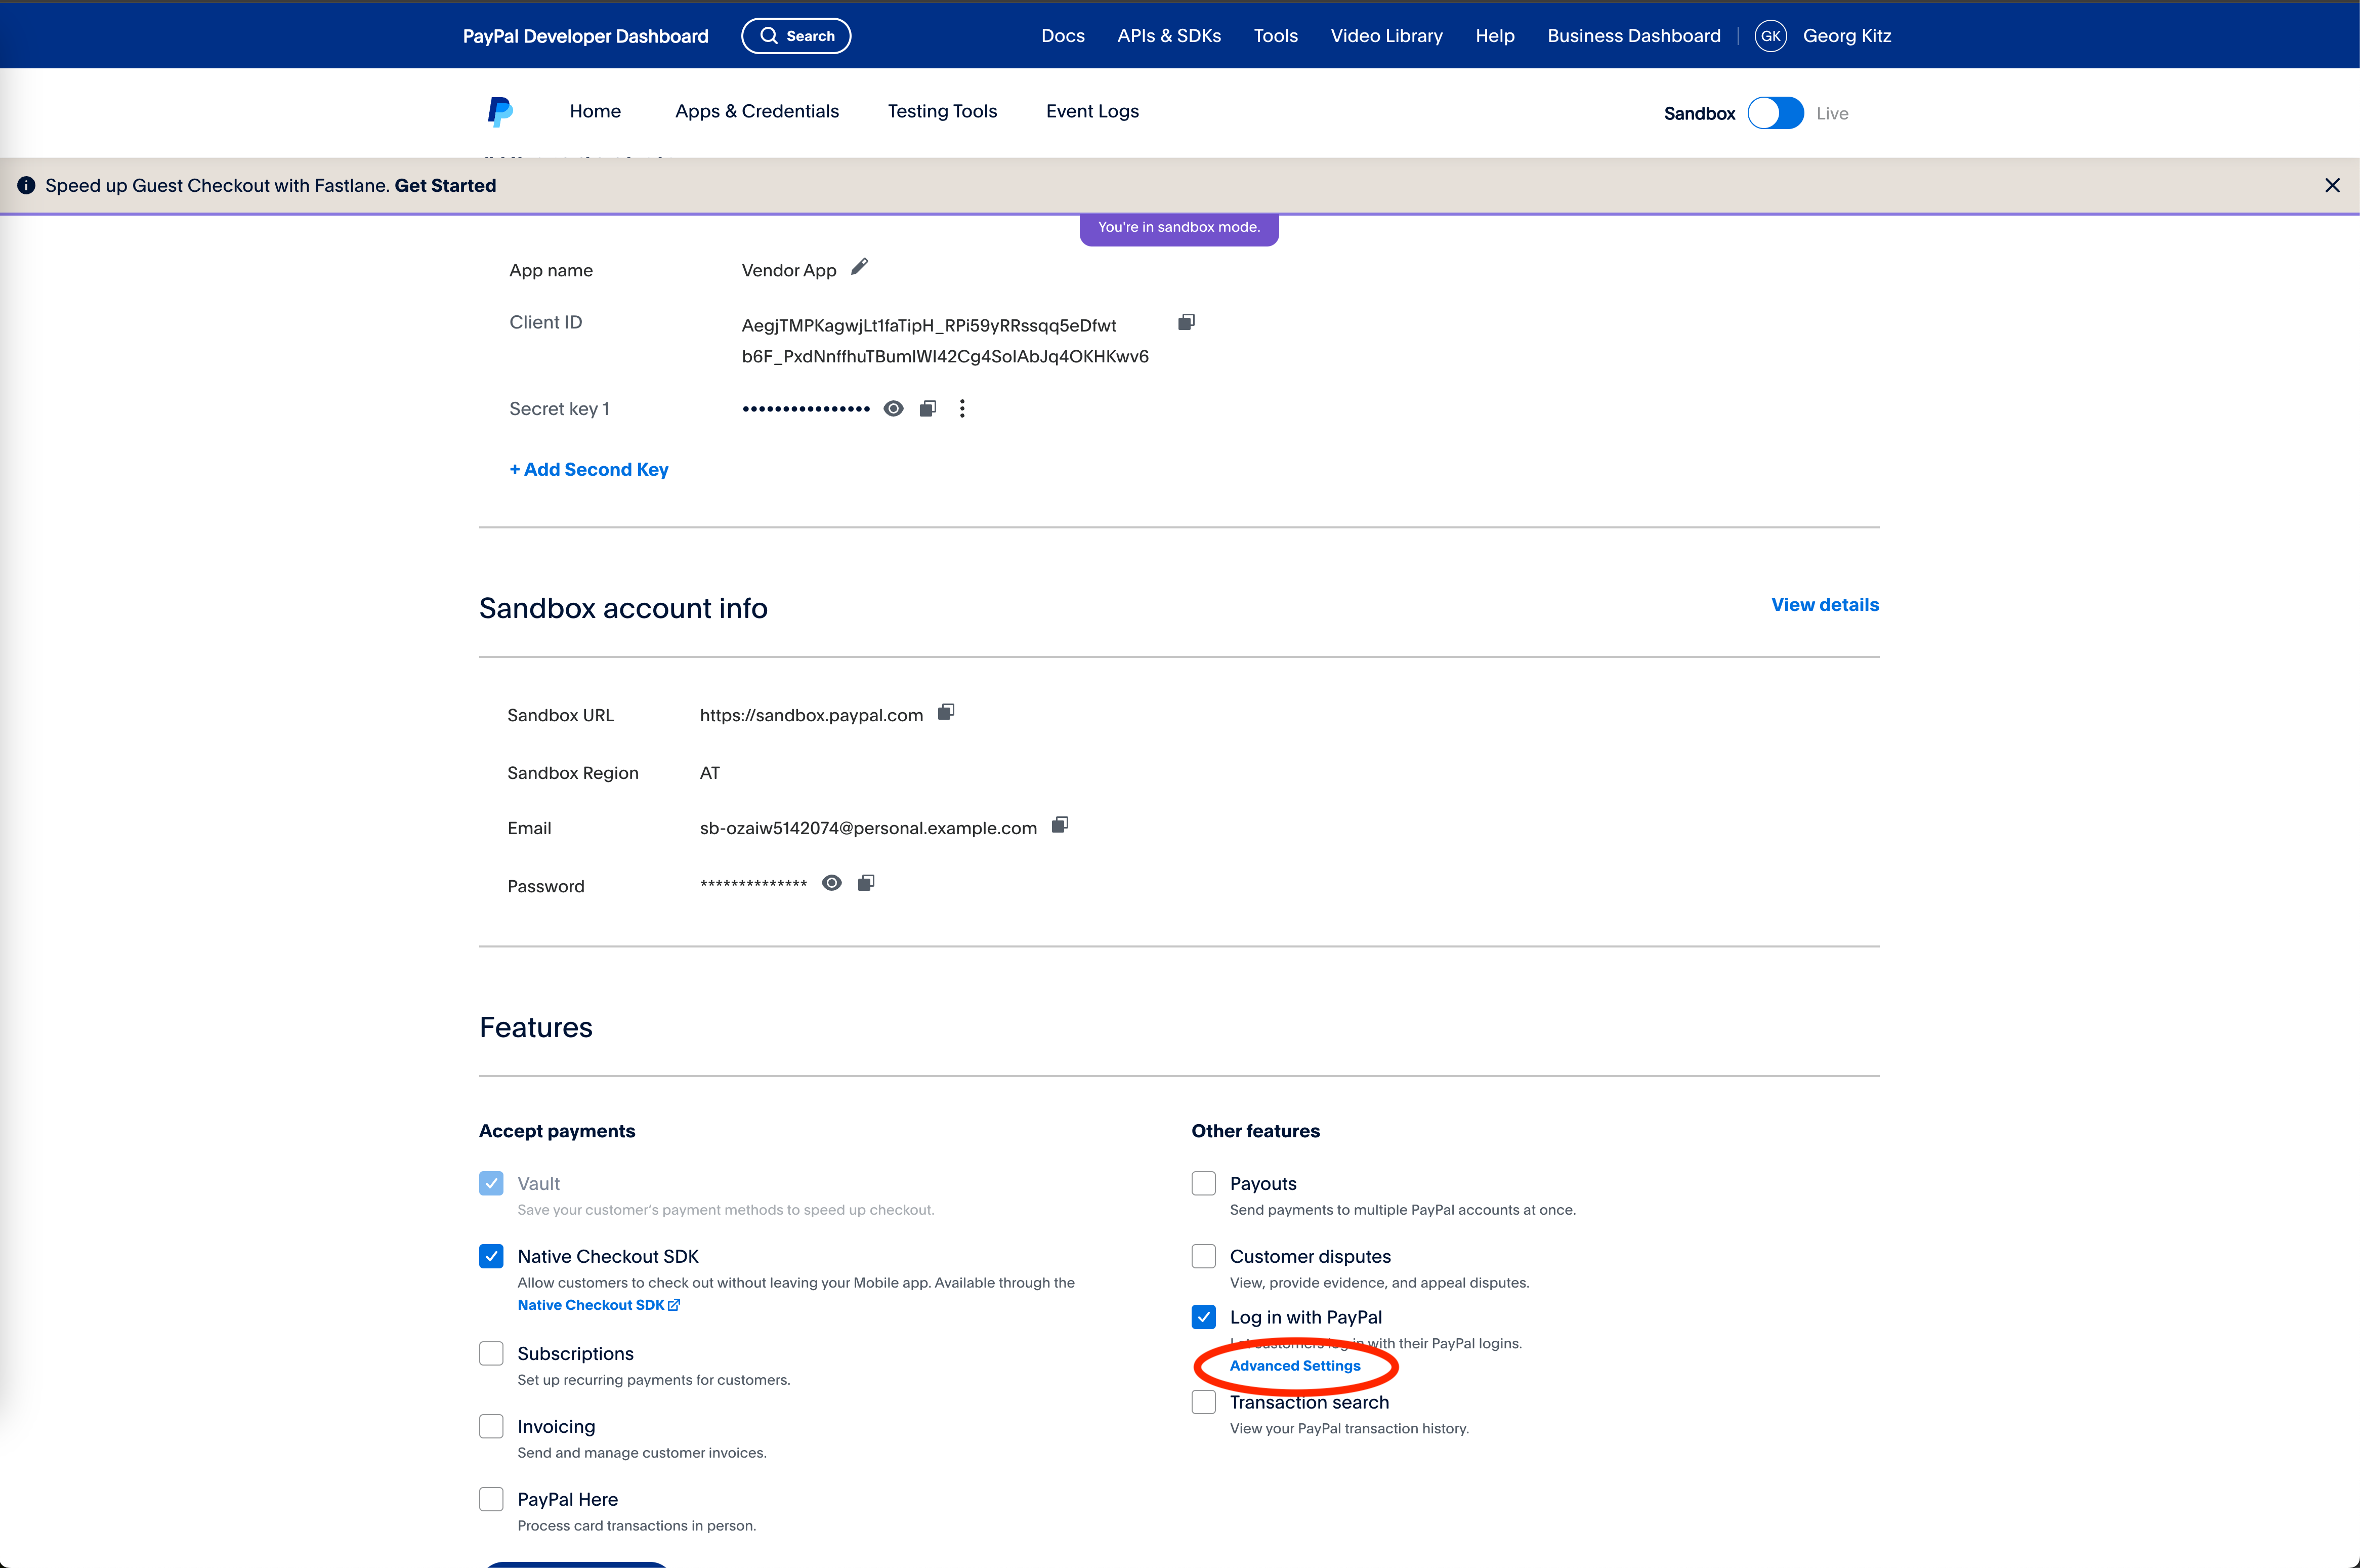The image size is (2360, 1568).
Task: Open the GK user avatar menu
Action: [1770, 36]
